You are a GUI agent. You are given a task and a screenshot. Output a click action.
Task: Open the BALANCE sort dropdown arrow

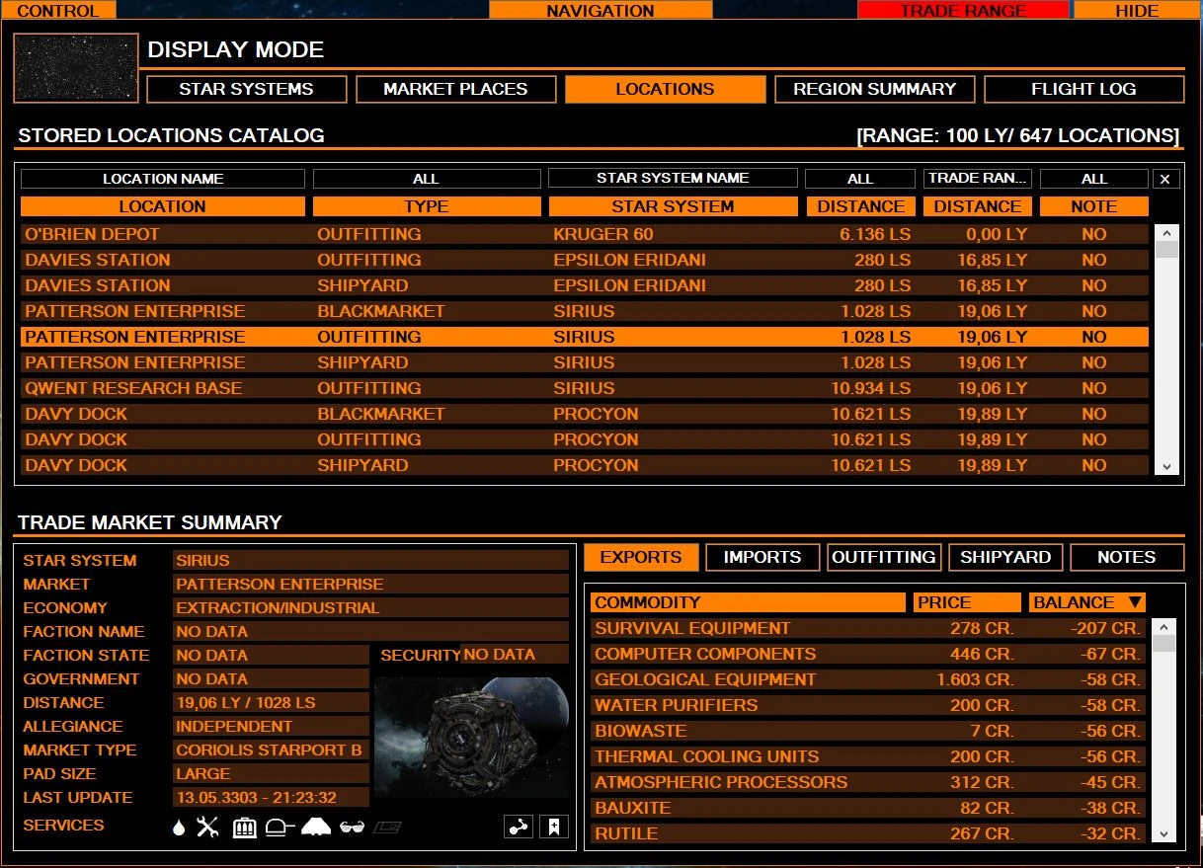(x=1135, y=602)
